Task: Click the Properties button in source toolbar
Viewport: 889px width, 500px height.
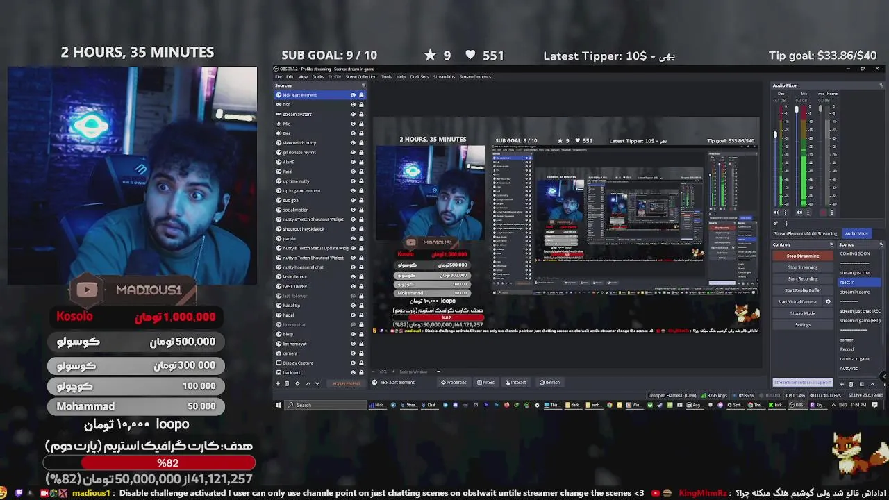Action: click(454, 382)
